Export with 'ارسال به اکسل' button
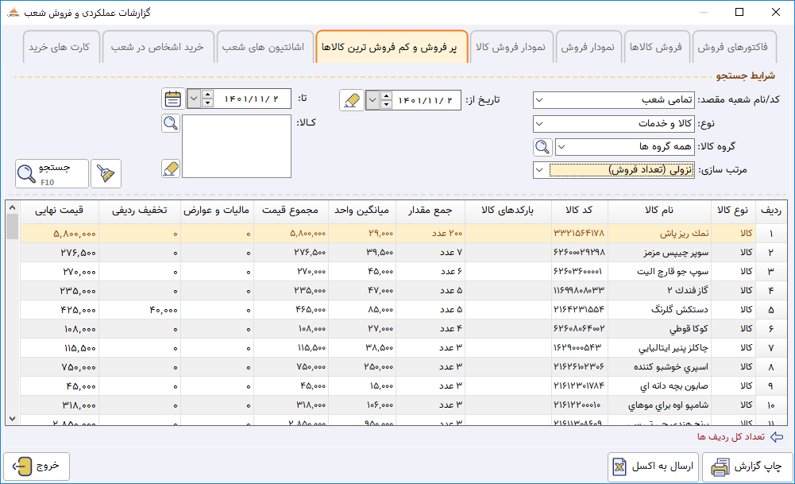Viewport: 795px width, 484px height. coord(654,467)
